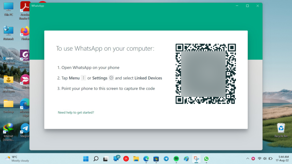Click the WhatsApp icon in the taskbar
292x164 pixels.
point(206,159)
